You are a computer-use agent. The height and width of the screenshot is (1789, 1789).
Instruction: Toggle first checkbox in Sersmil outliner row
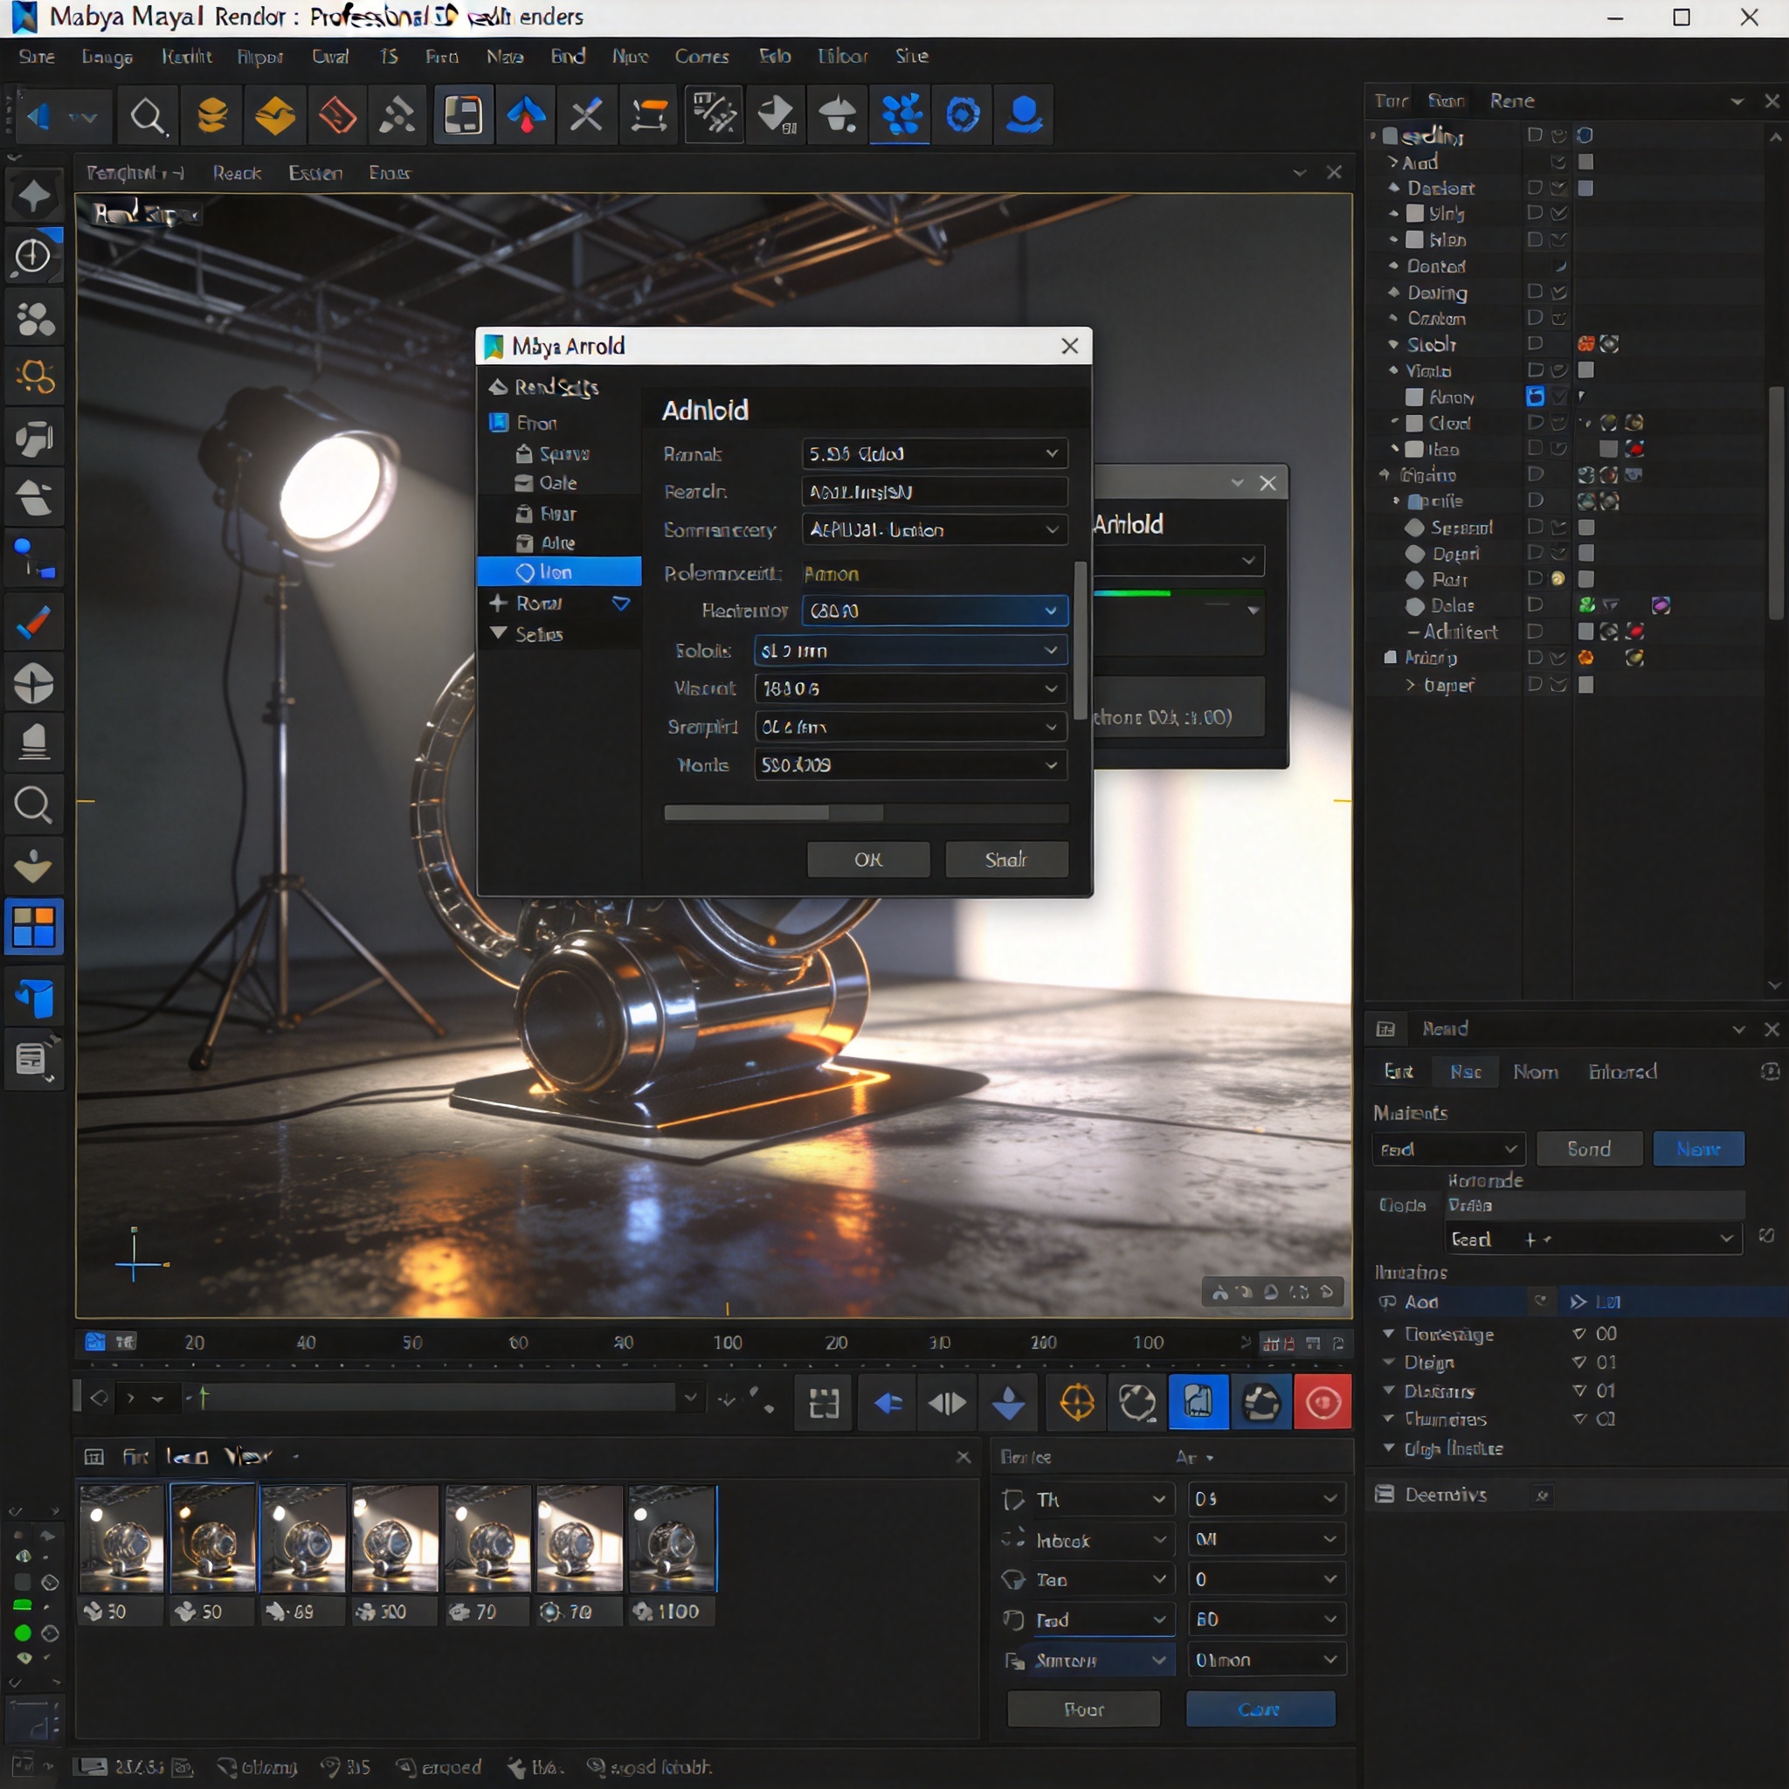click(x=1534, y=527)
